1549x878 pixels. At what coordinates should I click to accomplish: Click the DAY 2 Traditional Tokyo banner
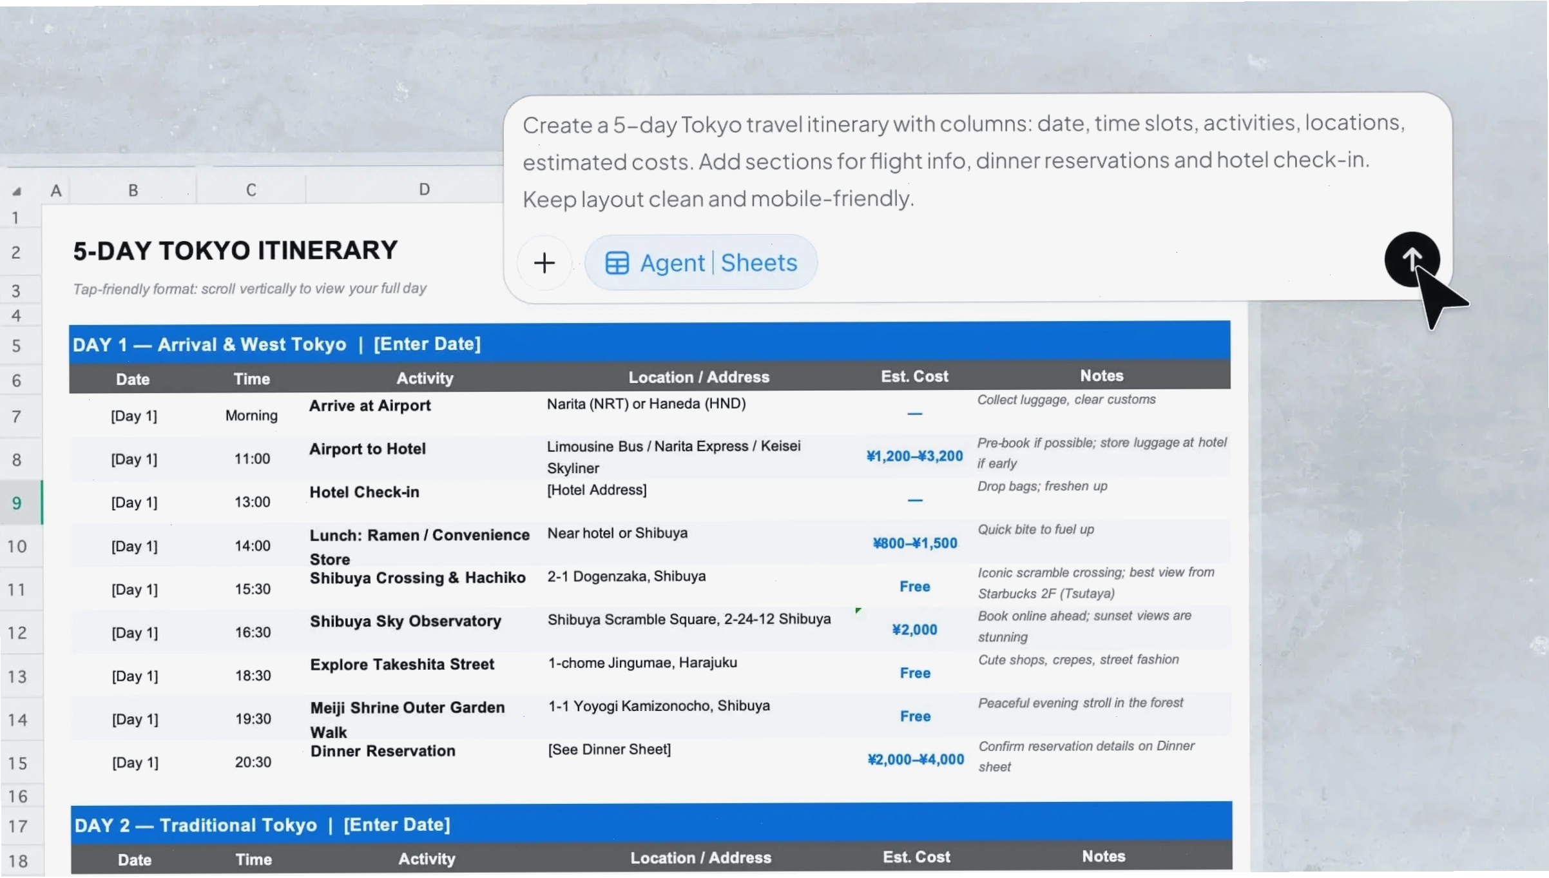(651, 824)
